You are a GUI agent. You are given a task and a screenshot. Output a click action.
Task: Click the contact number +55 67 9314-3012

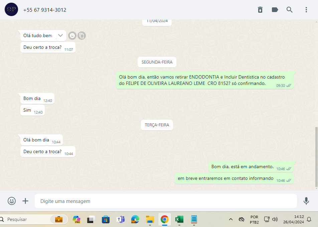click(45, 10)
